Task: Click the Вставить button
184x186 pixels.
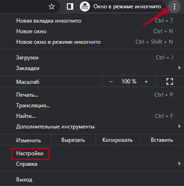Action: (162, 140)
